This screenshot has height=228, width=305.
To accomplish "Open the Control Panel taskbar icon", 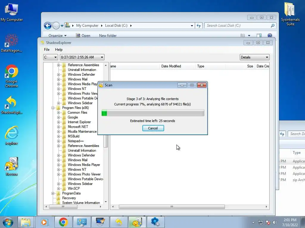I will [82, 222].
